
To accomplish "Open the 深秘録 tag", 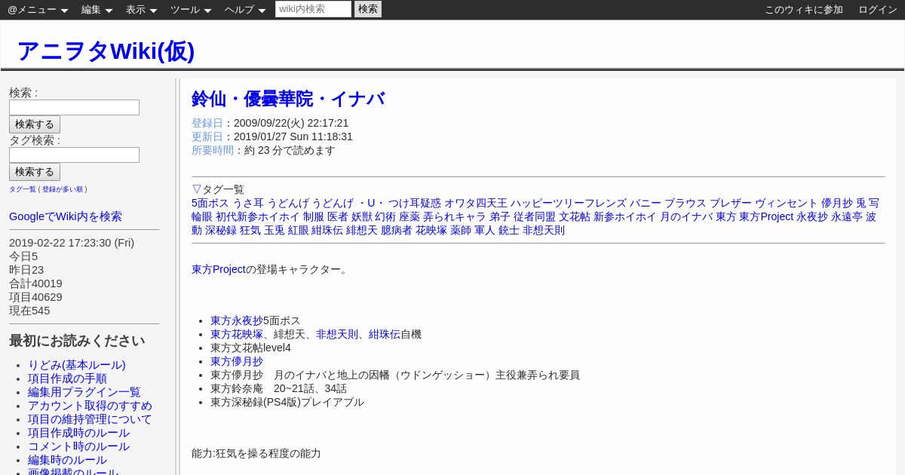I will click(x=221, y=231).
